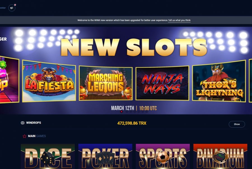Click the Windrops coin icon
The height and width of the screenshot is (169, 252).
click(x=22, y=123)
